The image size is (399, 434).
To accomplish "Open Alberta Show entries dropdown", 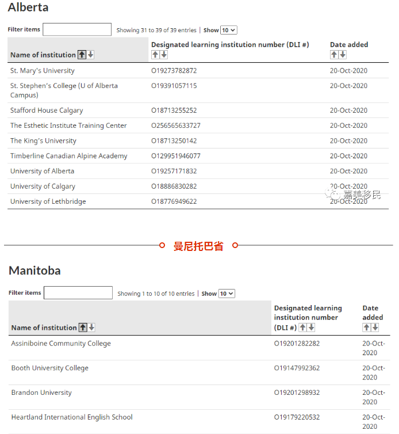I will [x=229, y=31].
